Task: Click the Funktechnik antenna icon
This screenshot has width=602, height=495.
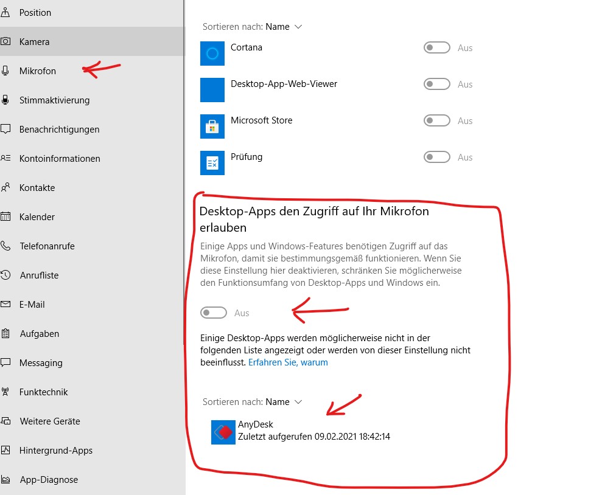Action: pos(5,392)
